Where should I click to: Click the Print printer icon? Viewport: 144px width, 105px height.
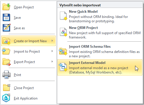click(6, 75)
